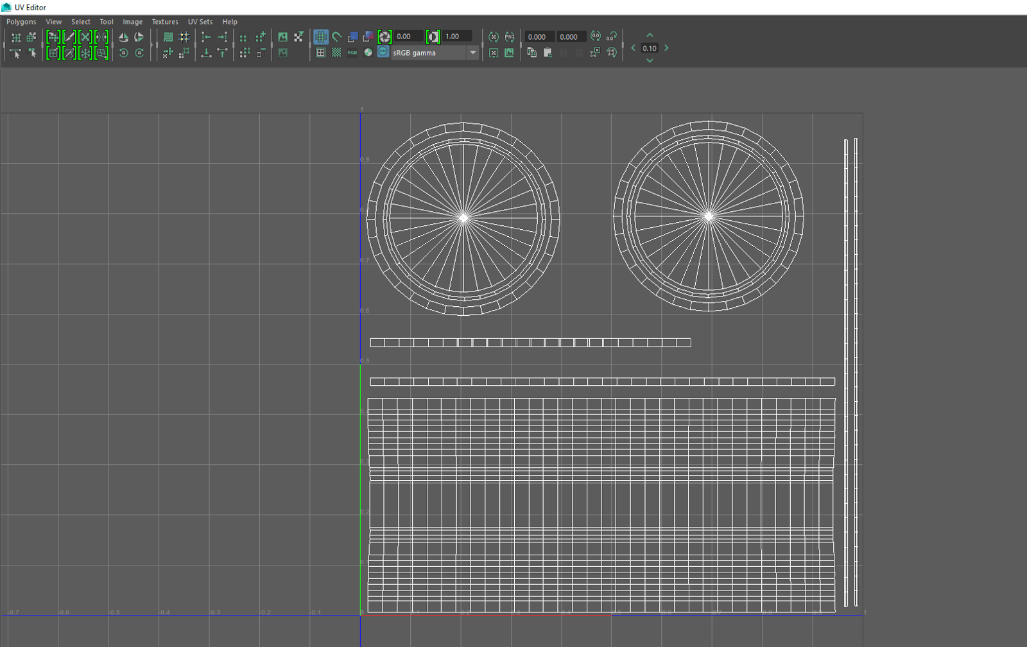
Task: Open the sRGB gamma dropdown
Action: pyautogui.click(x=472, y=52)
